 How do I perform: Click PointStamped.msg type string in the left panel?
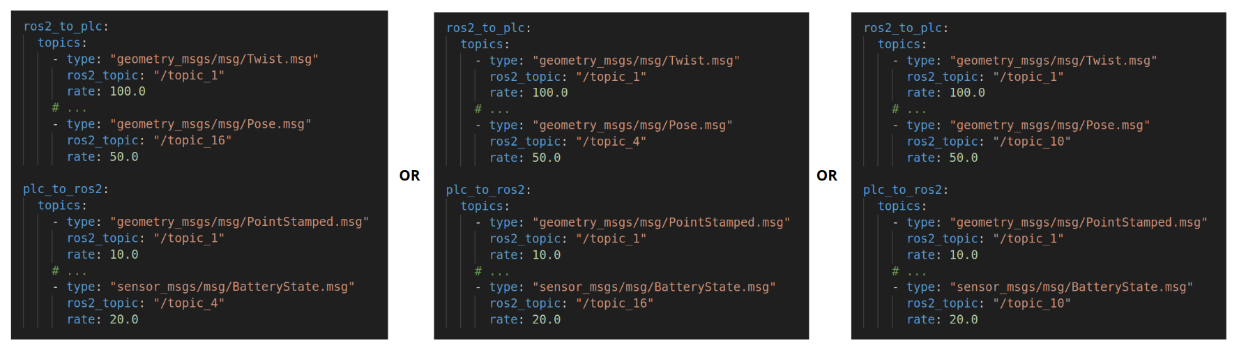click(239, 222)
